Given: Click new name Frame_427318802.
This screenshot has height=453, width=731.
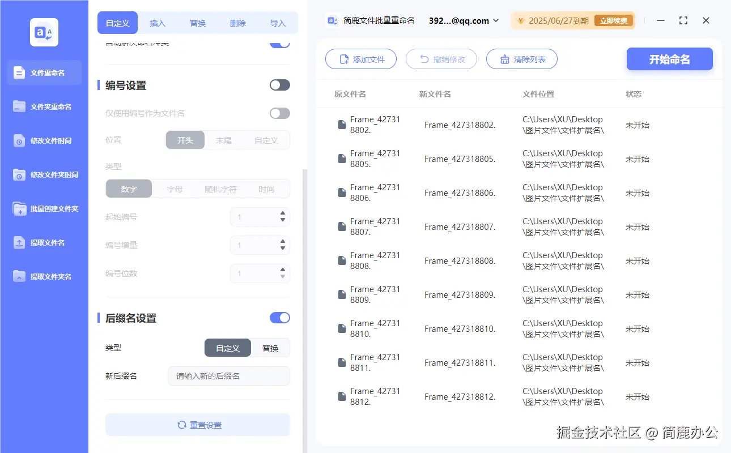Looking at the screenshot, I should 460,125.
